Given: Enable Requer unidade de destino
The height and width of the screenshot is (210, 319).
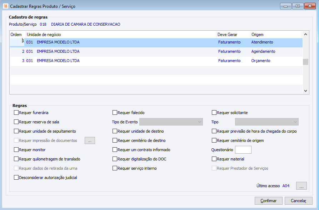Looking at the screenshot, I should click(x=115, y=131).
